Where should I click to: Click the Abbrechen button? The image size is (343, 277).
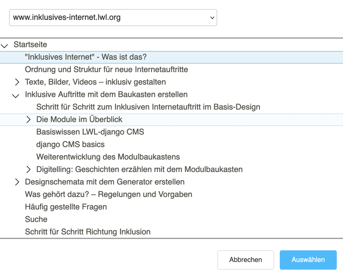246,260
